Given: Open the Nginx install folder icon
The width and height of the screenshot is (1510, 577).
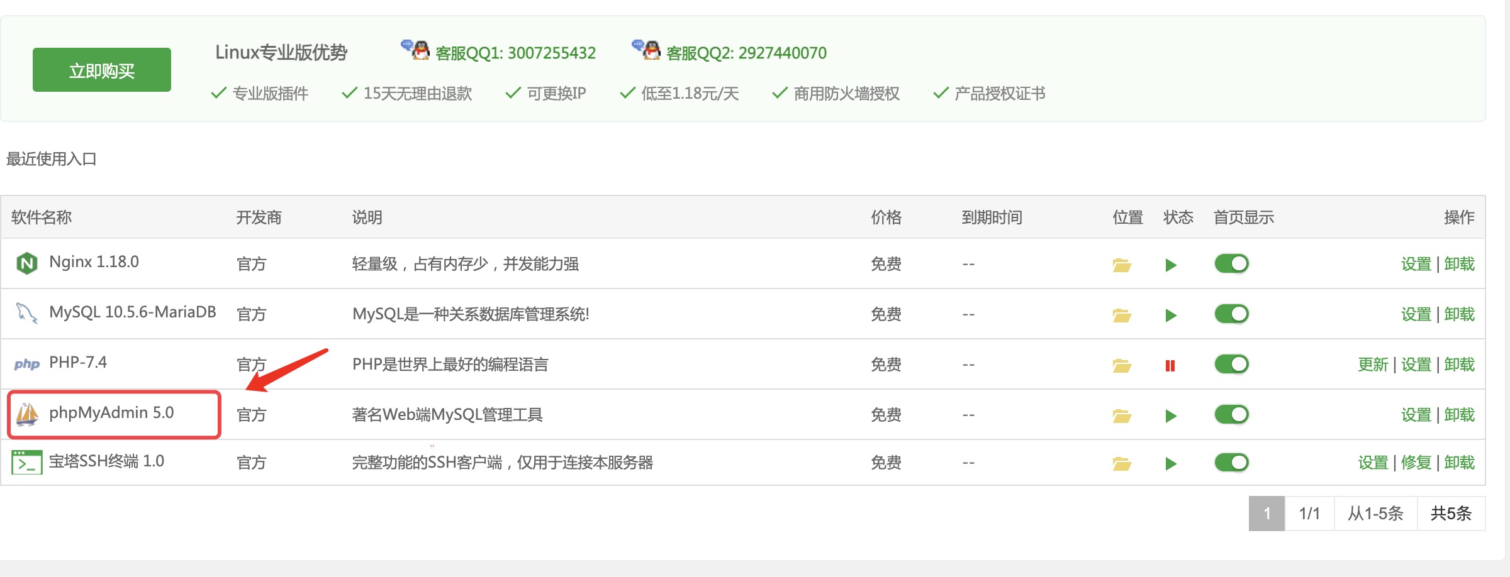Looking at the screenshot, I should 1122,265.
